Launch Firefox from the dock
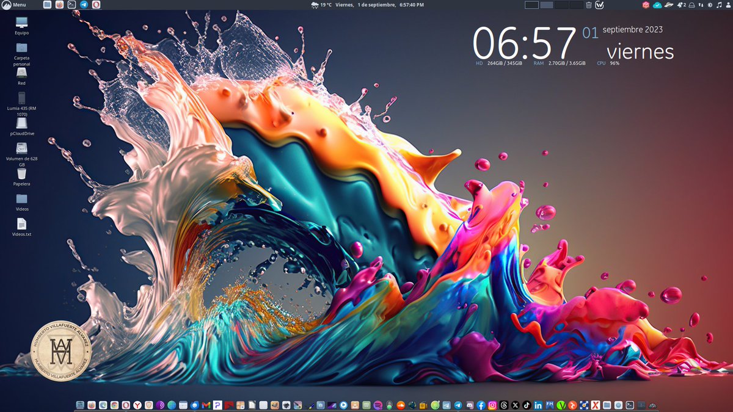The image size is (733, 412). point(92,405)
